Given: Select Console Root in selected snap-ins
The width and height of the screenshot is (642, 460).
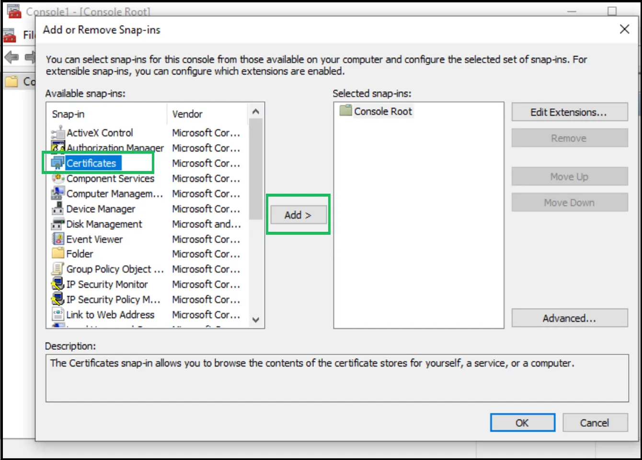Looking at the screenshot, I should point(382,112).
